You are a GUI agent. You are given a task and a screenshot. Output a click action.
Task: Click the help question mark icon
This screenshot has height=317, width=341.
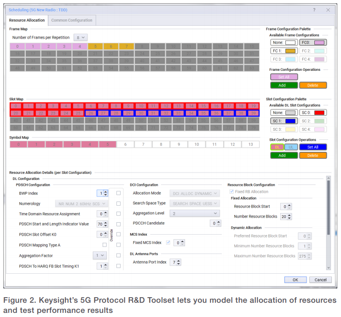tap(314, 10)
